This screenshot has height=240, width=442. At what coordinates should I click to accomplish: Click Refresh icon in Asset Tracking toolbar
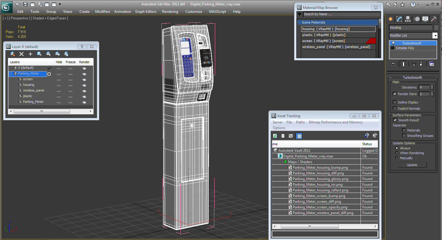pos(275,136)
